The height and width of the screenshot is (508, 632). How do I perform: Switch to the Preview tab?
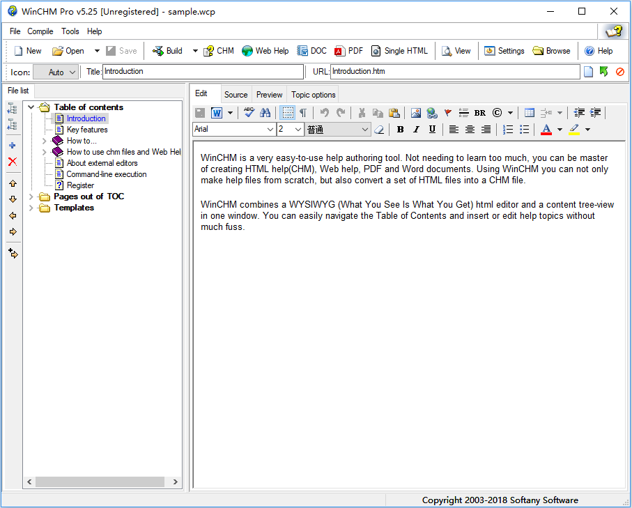(x=269, y=95)
